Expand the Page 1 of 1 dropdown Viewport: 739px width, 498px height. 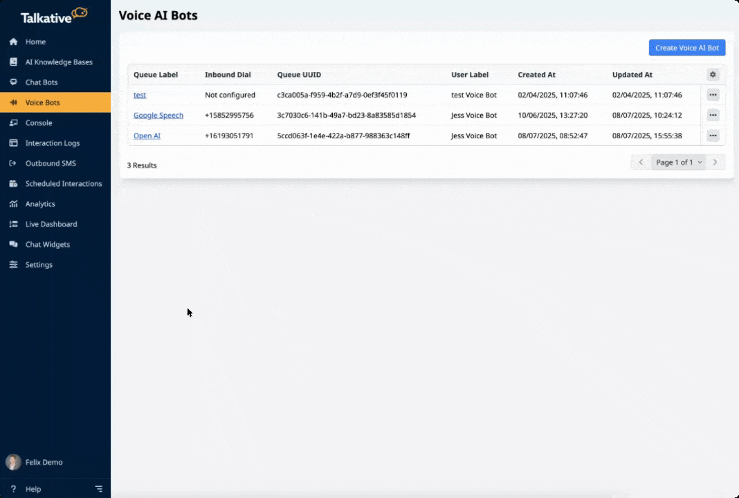point(679,163)
